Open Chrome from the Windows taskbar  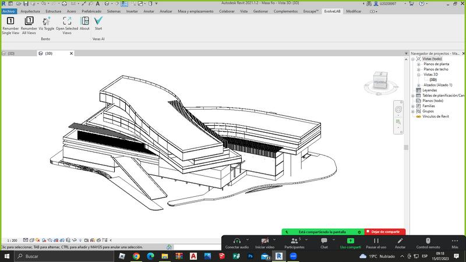136,256
